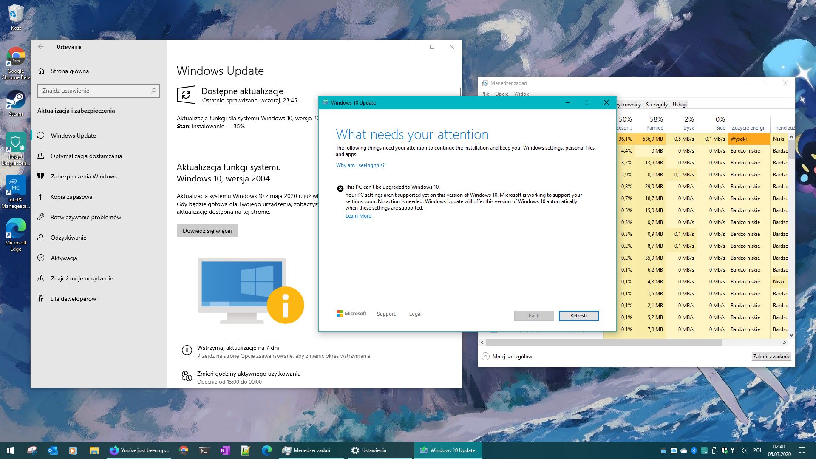Open Optymalizacja dostarczania settings page
816x459 pixels.
click(86, 156)
